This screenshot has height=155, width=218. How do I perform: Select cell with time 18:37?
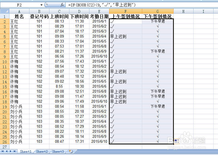[79, 122]
